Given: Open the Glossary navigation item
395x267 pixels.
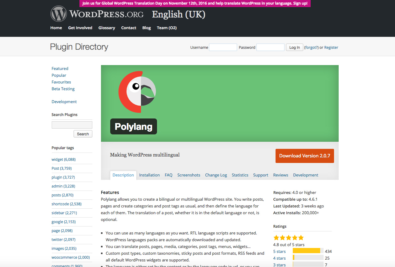Looking at the screenshot, I should (107, 28).
